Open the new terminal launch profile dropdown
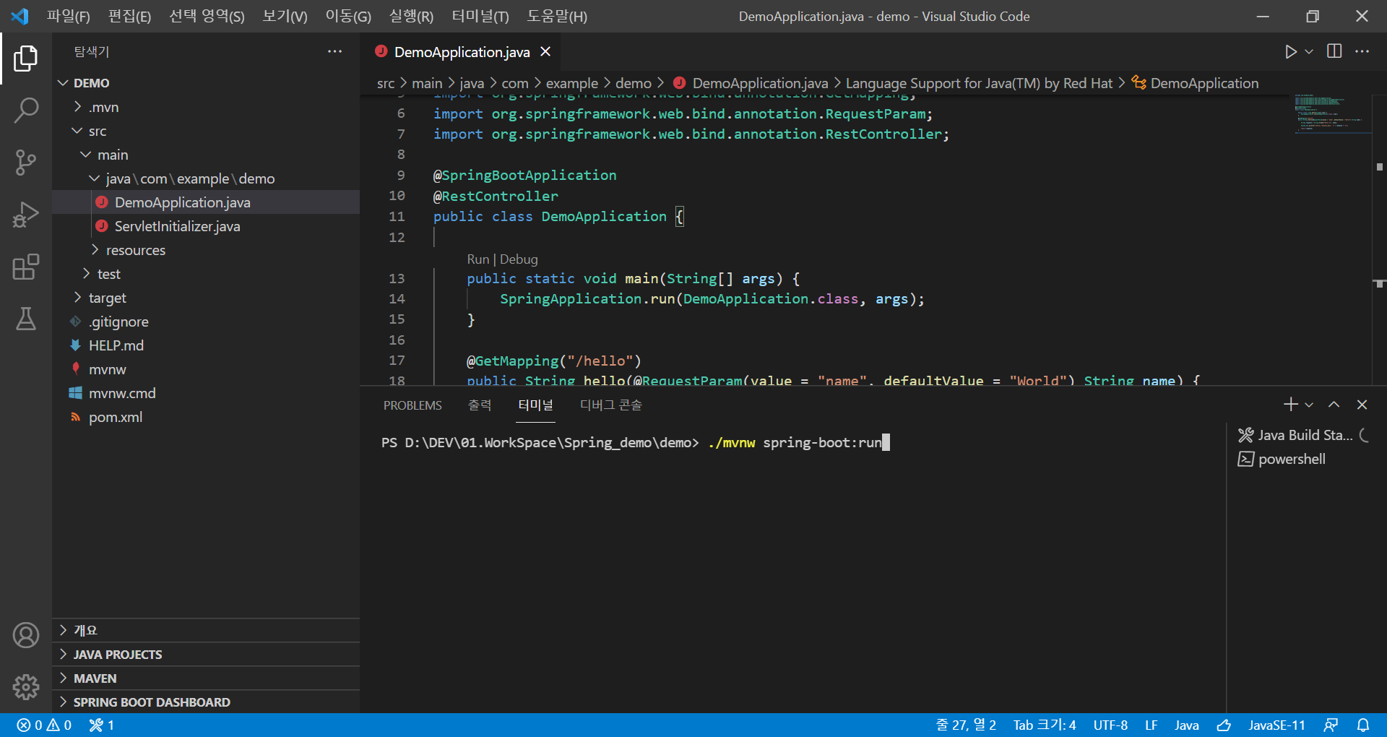This screenshot has width=1387, height=737. (1309, 405)
